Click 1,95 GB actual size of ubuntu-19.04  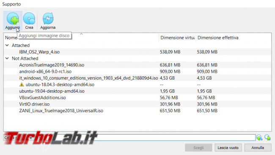pyautogui.click(x=204, y=91)
